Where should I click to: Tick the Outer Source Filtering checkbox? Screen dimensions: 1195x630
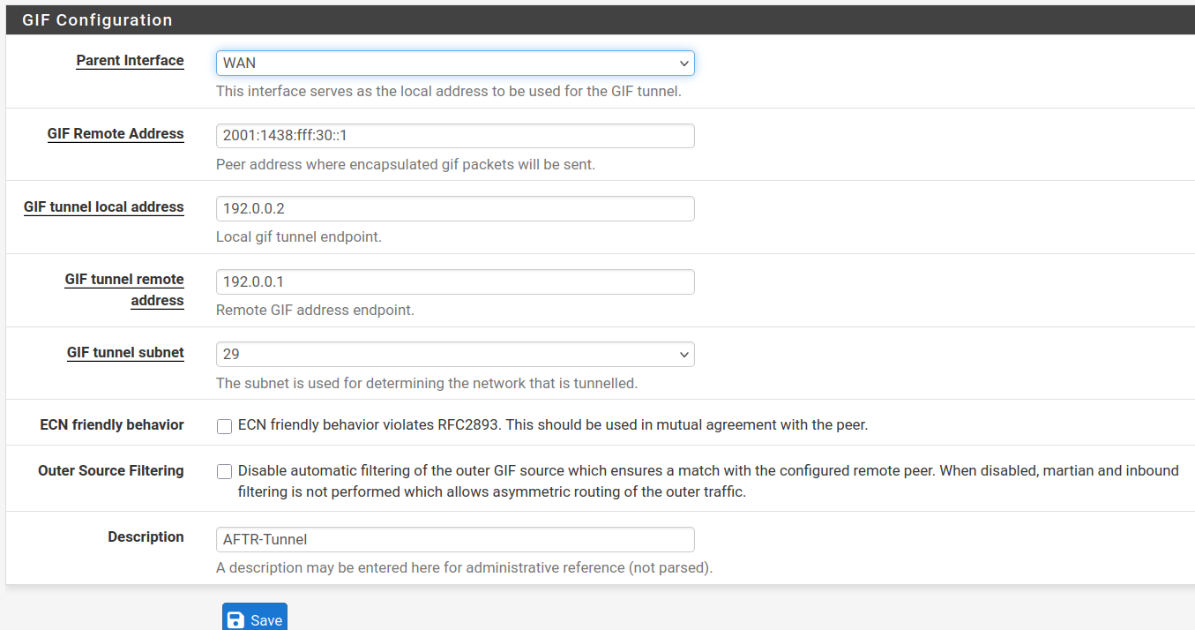click(x=224, y=472)
